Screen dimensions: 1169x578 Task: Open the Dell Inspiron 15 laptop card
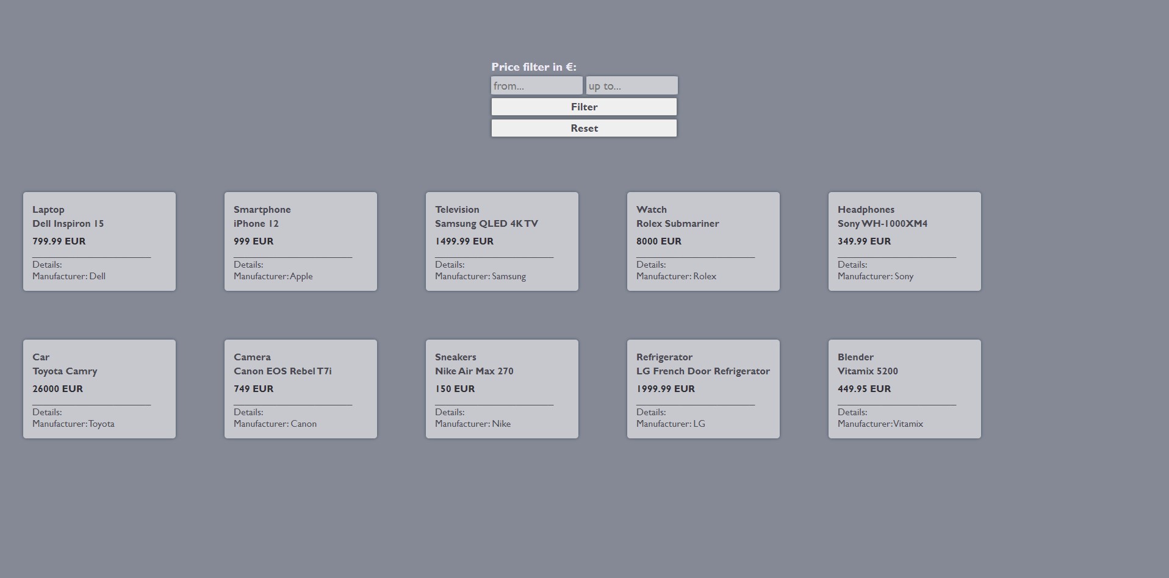pyautogui.click(x=99, y=241)
